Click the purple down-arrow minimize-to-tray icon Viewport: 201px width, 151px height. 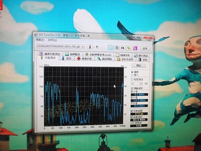tap(135, 48)
